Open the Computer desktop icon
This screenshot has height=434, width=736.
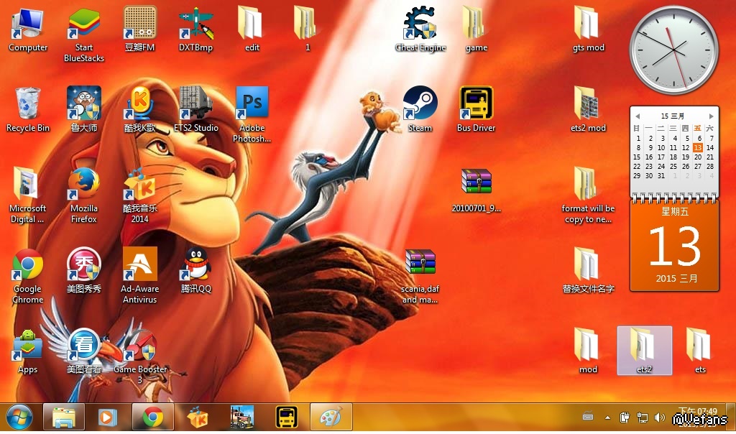(28, 29)
